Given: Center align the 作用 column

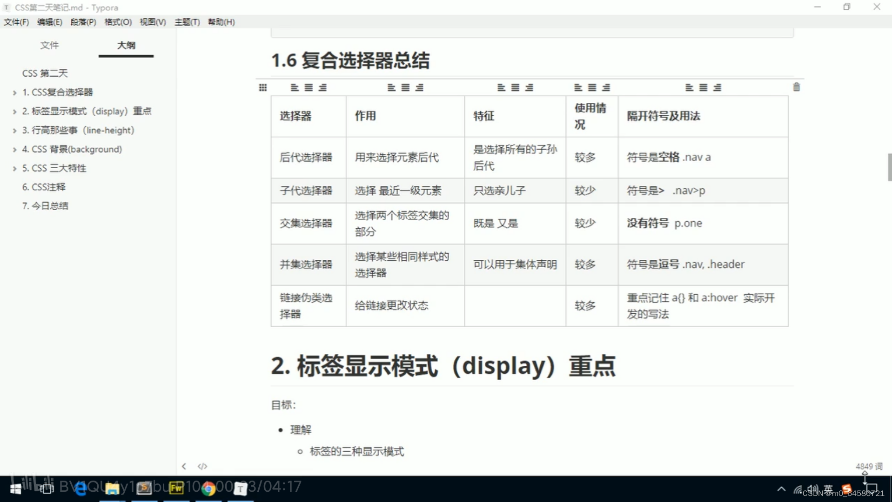Looking at the screenshot, I should [405, 87].
